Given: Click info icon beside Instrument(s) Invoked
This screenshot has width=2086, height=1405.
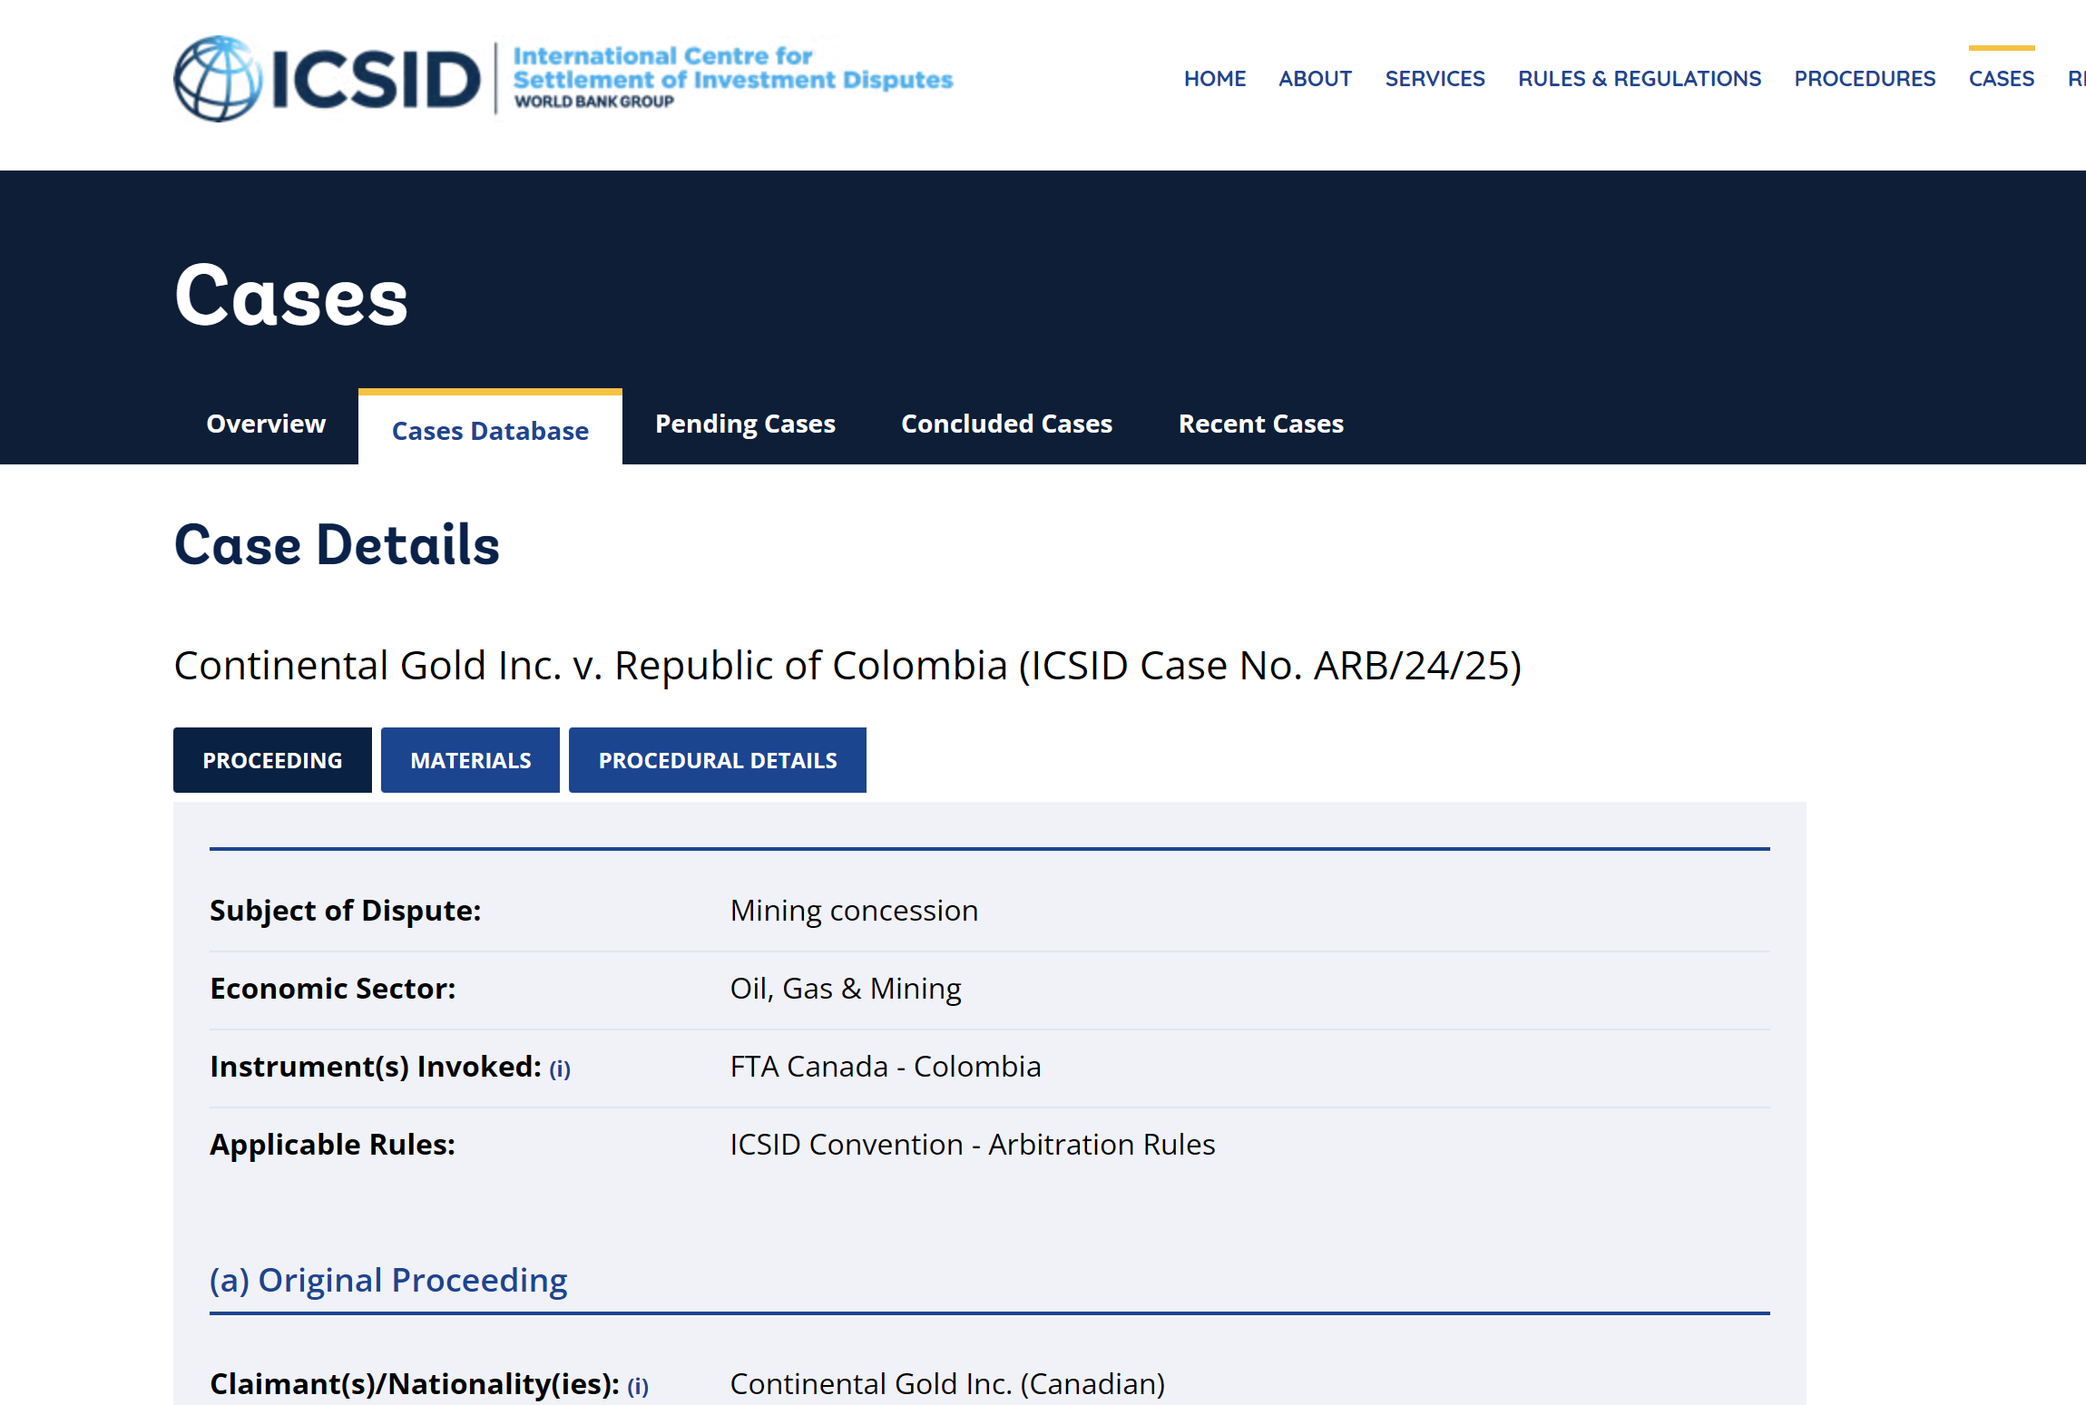Looking at the screenshot, I should [x=560, y=1069].
